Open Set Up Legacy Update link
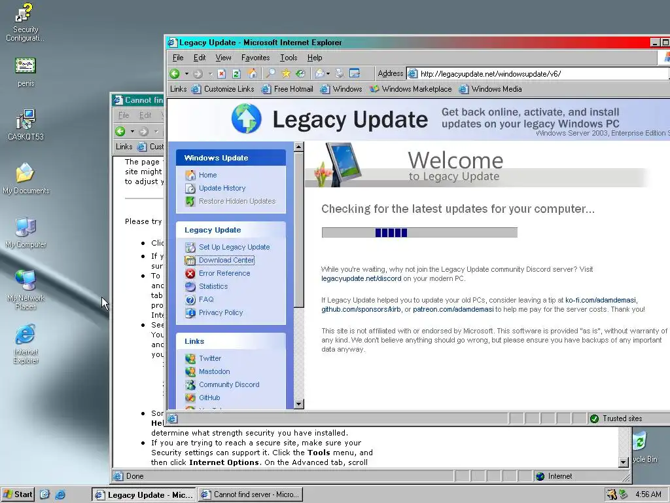 pyautogui.click(x=234, y=247)
